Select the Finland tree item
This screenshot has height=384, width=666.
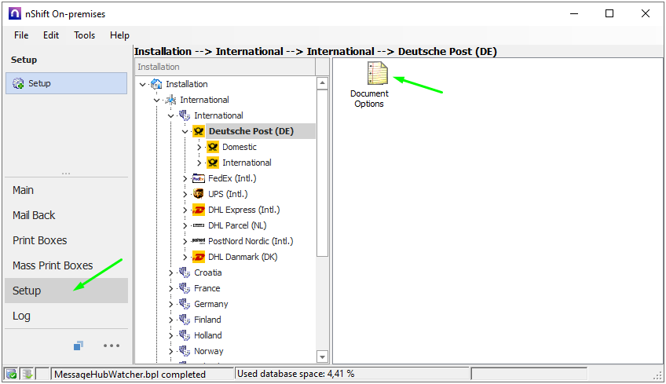207,320
